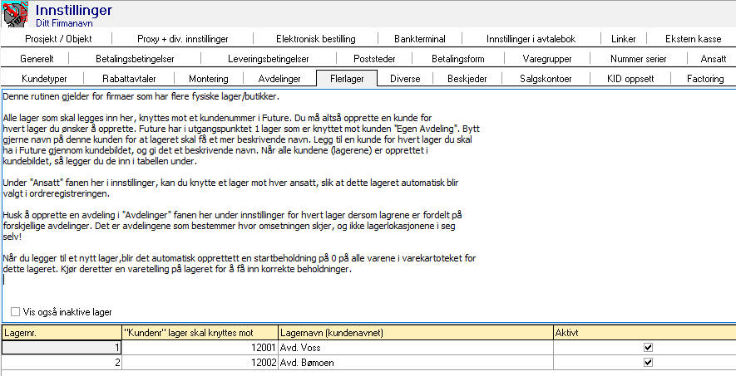
Task: Switch to the Montering tab
Action: coord(209,79)
